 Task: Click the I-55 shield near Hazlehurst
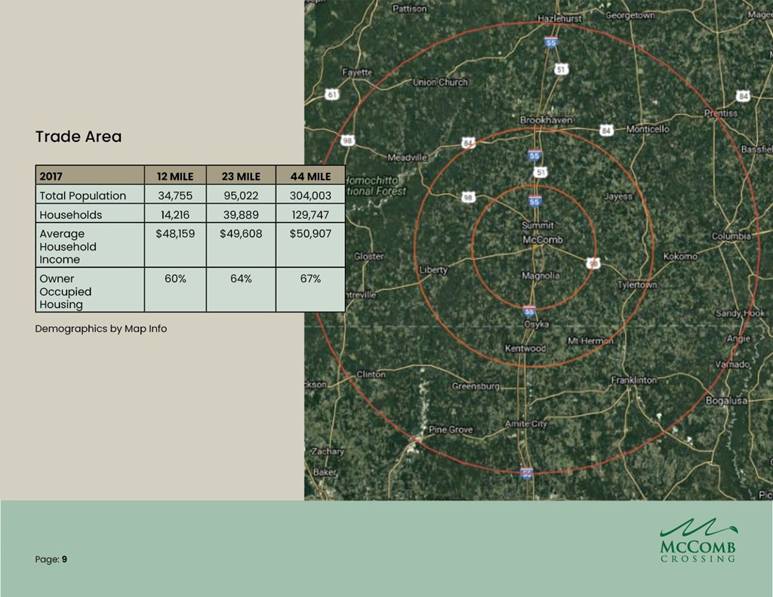(552, 43)
